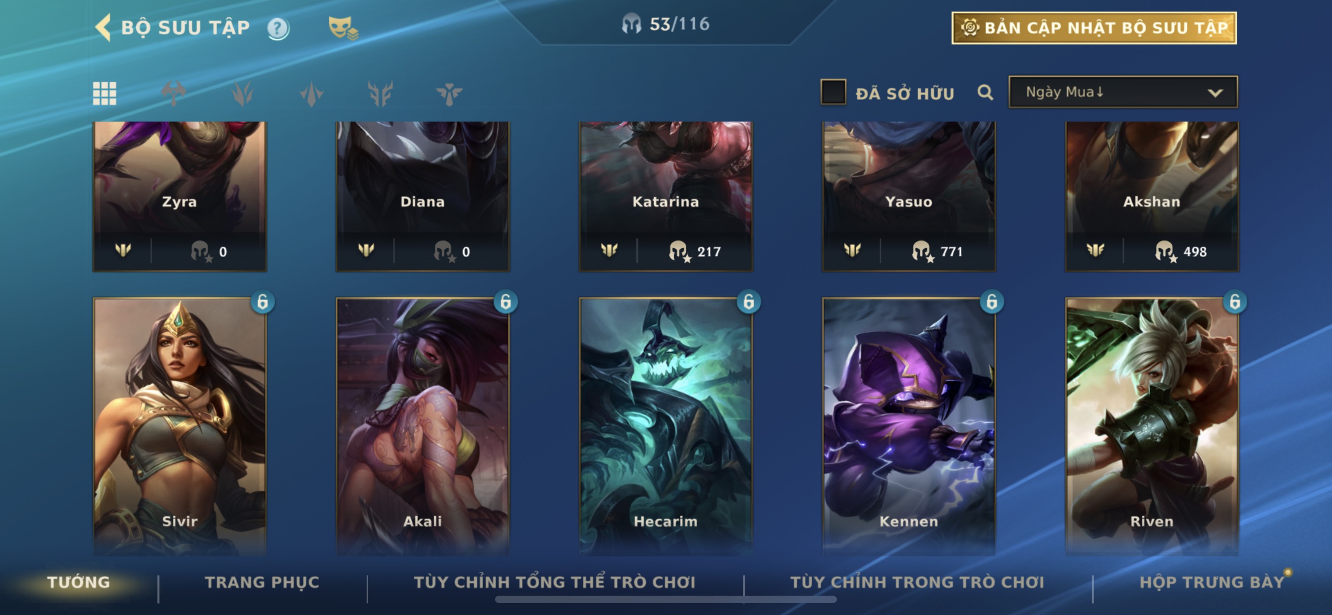
Task: Filter by the second role icon
Action: [x=242, y=94]
